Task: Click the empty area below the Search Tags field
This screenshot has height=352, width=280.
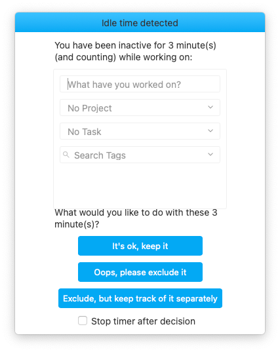Action: (x=140, y=186)
